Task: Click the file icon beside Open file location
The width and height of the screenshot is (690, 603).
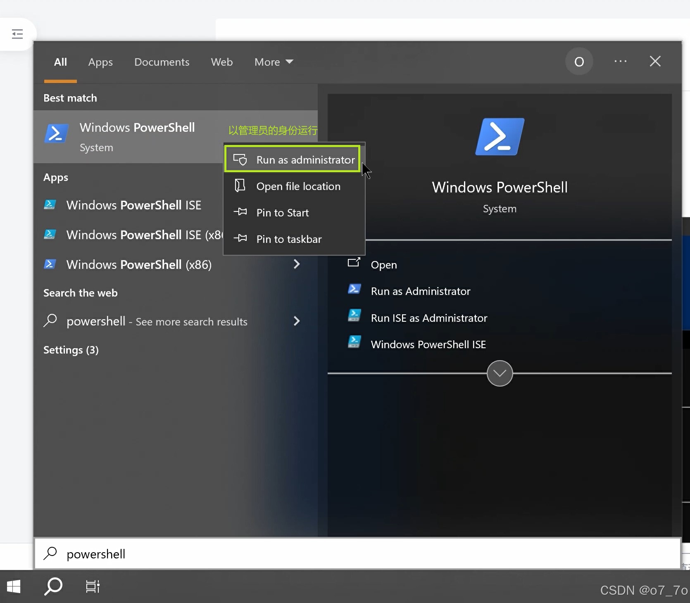Action: click(x=240, y=185)
